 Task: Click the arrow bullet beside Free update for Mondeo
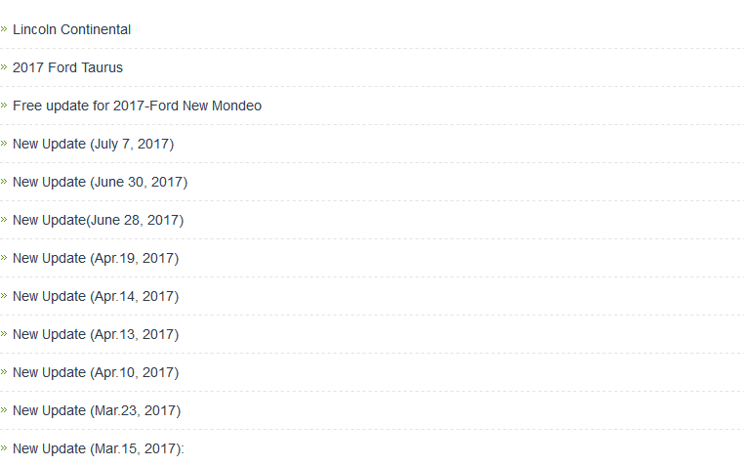tap(4, 105)
